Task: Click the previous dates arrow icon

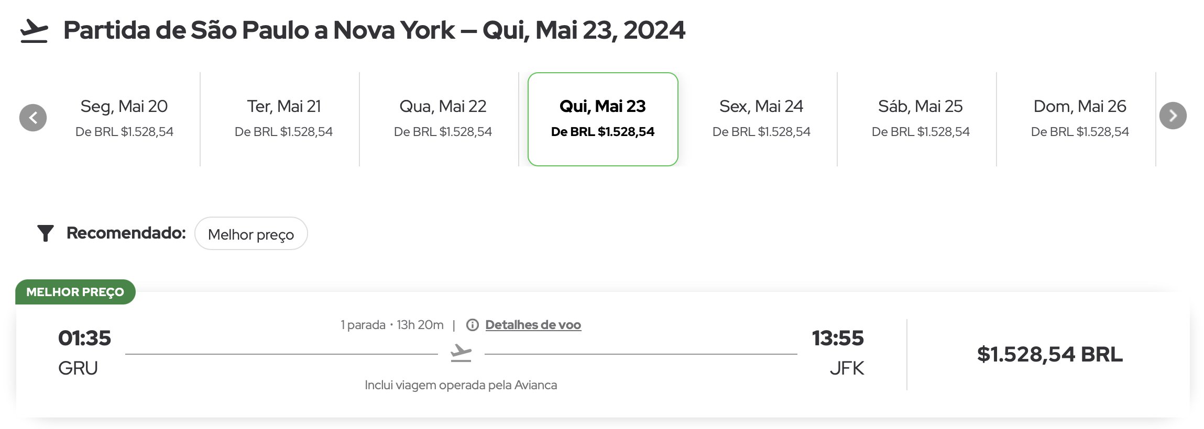Action: pyautogui.click(x=33, y=118)
